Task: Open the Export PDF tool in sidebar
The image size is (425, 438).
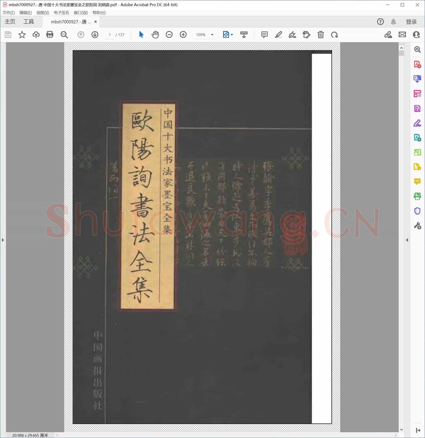Action: click(x=417, y=79)
